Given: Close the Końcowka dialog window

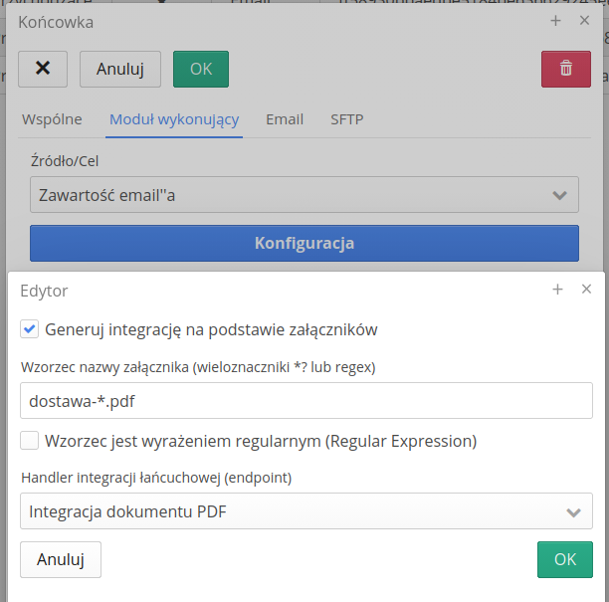Looking at the screenshot, I should pos(585,21).
